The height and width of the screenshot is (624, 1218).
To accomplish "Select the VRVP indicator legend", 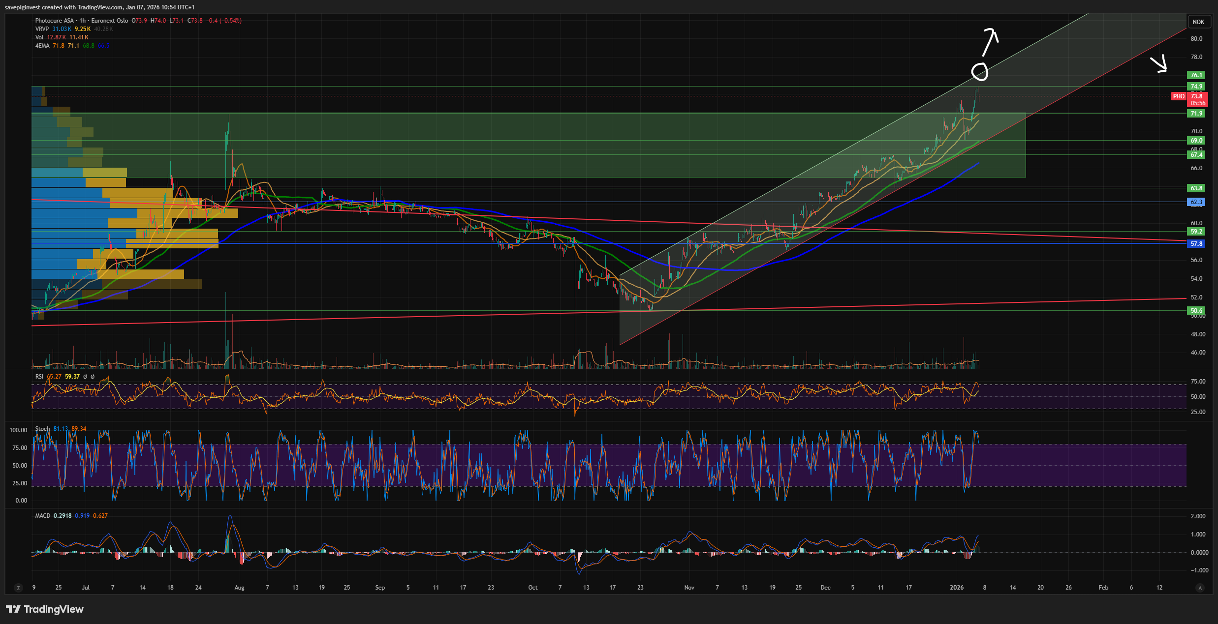I will click(42, 29).
